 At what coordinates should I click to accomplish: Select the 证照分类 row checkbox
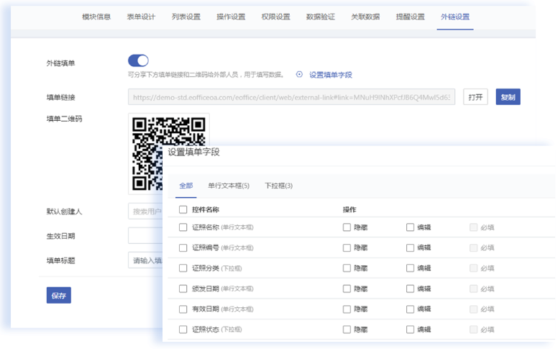click(x=183, y=268)
